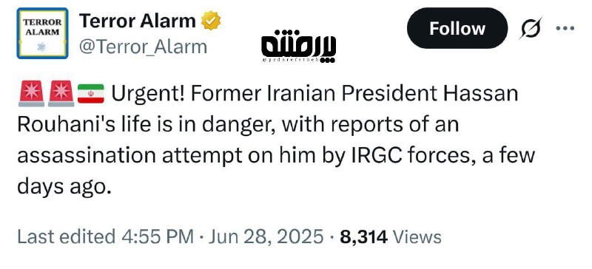
Task: Click the first red siren emoji
Action: click(x=31, y=93)
